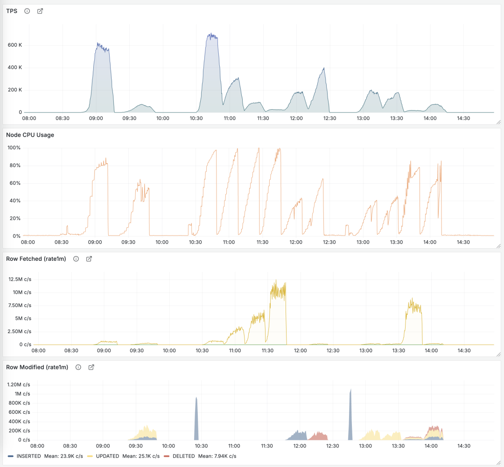Click the info icon next to Row Fetched

click(76, 259)
